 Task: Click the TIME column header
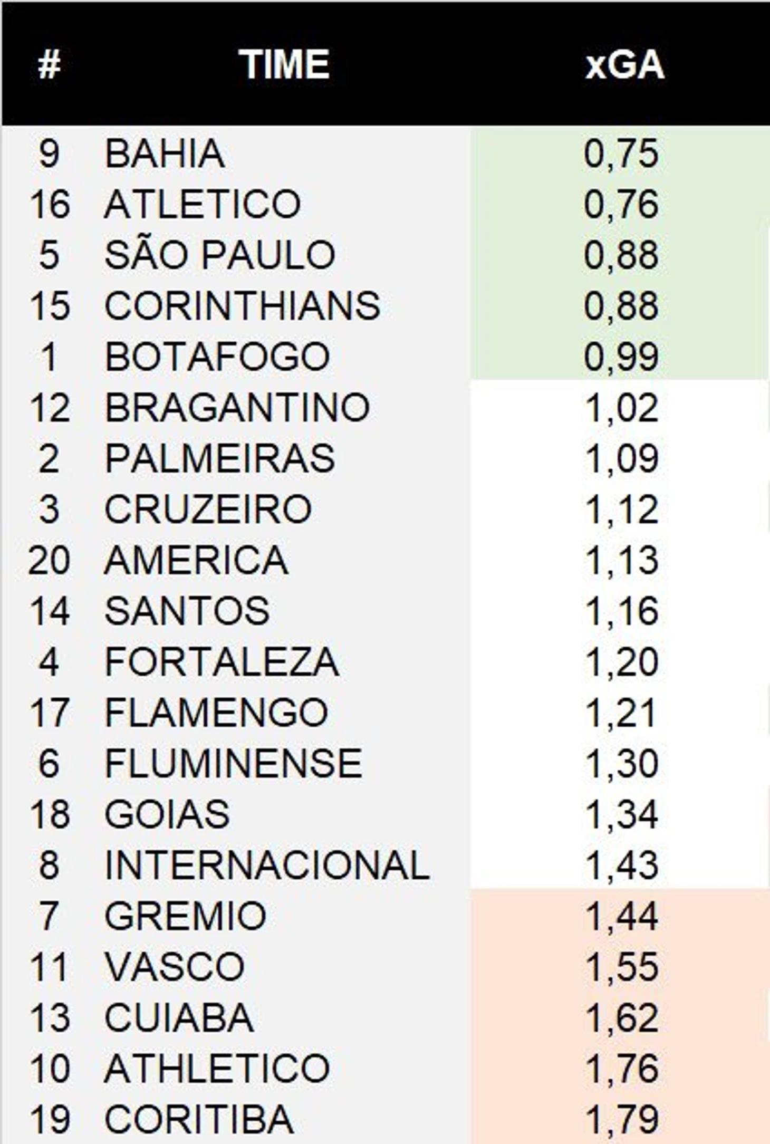[284, 64]
